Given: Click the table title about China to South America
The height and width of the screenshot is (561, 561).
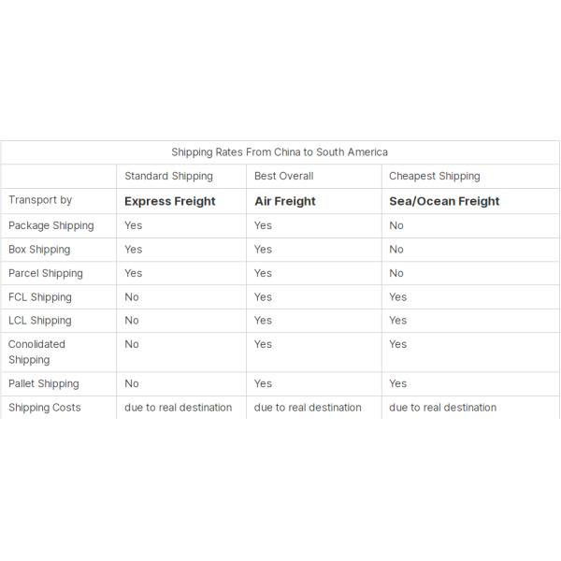Looking at the screenshot, I should coord(279,151).
